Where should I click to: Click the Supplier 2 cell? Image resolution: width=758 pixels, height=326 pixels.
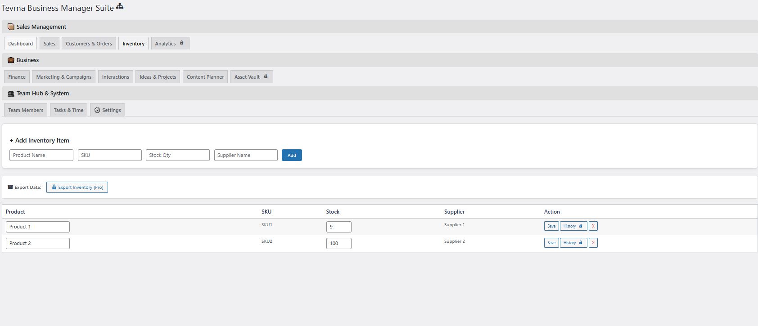pyautogui.click(x=455, y=241)
